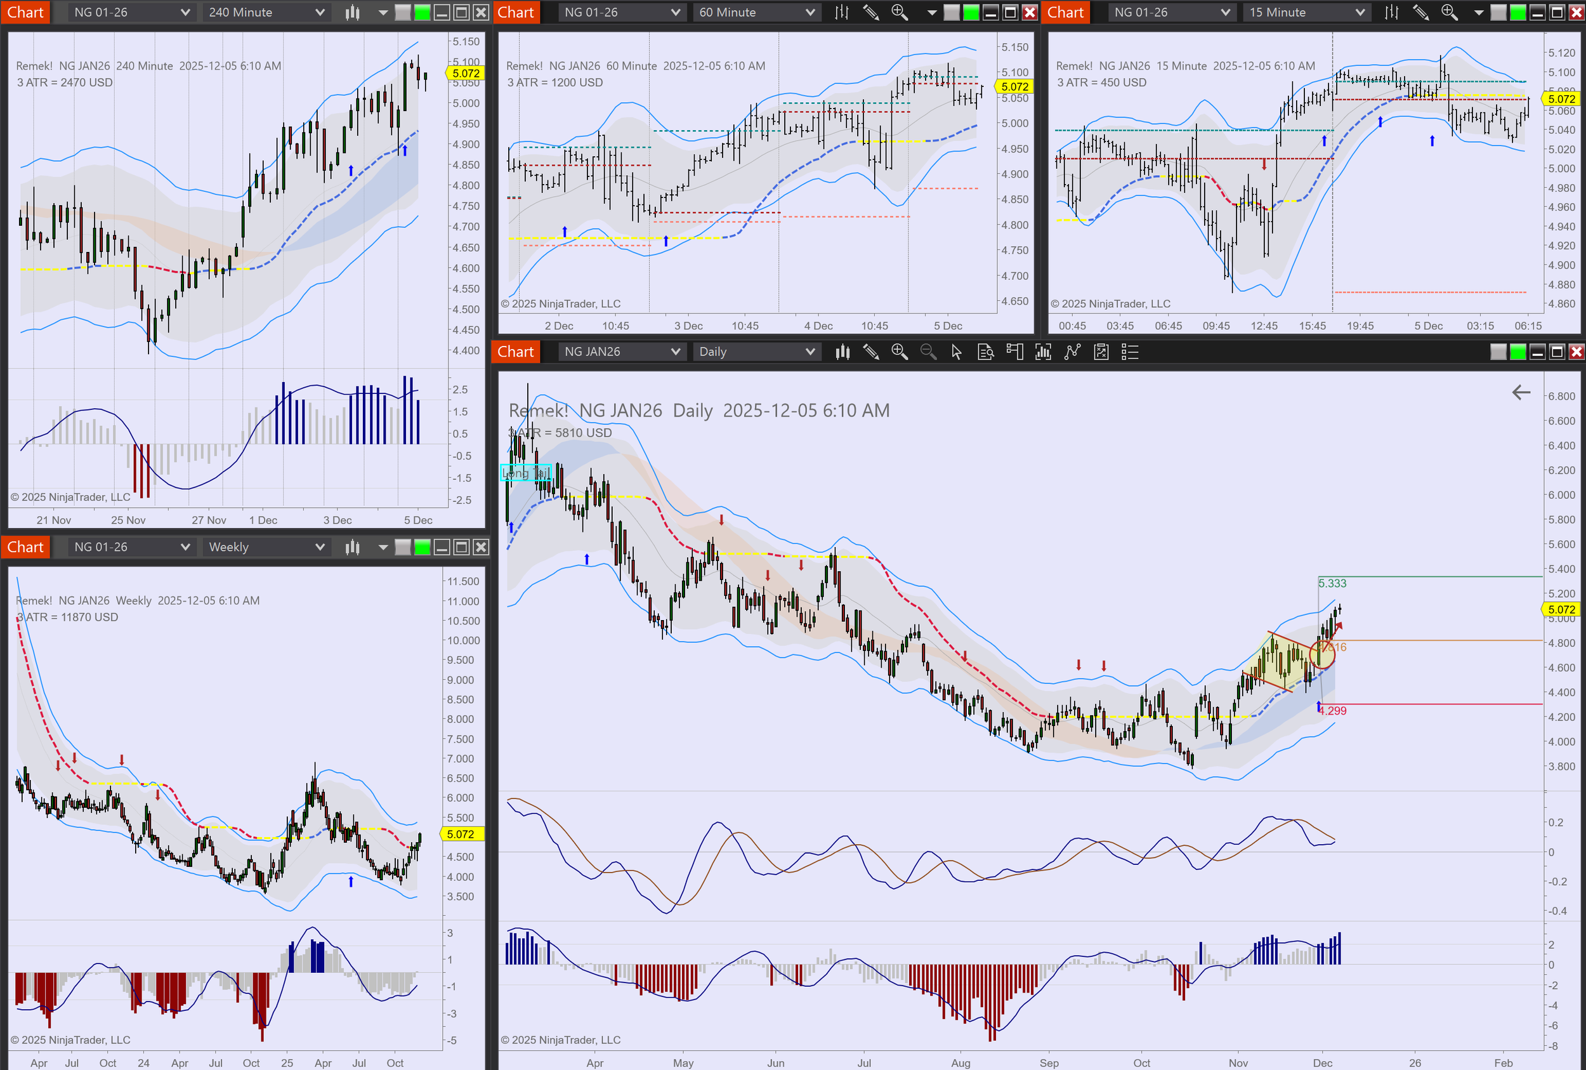
Task: Click 5.072 price marker on Weekly chart axis
Action: (x=462, y=834)
